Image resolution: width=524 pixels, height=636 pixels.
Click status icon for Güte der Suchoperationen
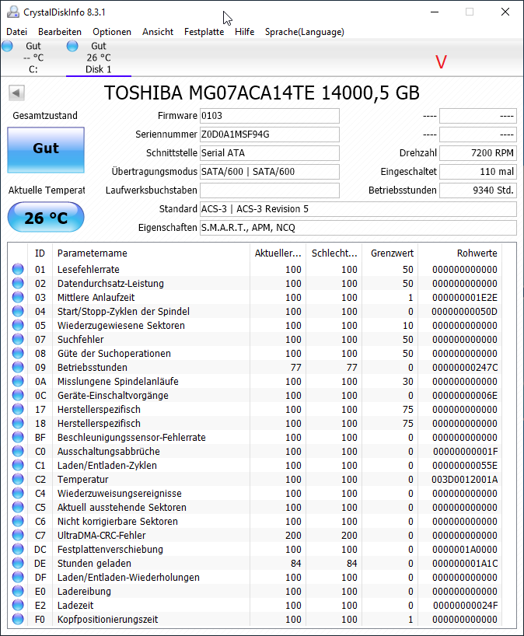tap(18, 353)
